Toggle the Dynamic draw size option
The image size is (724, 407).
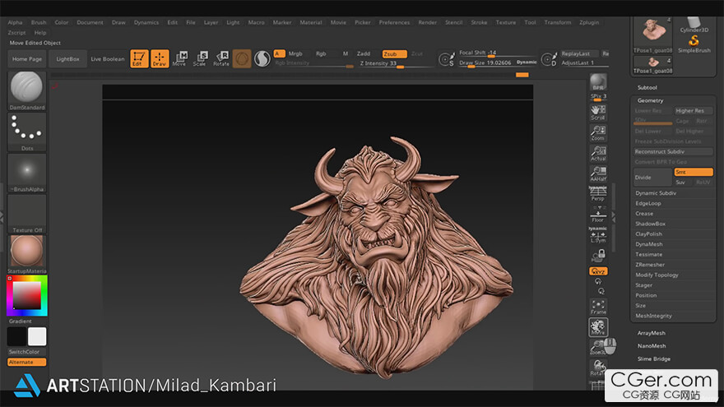pos(527,62)
